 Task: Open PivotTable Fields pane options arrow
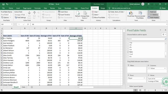160,30
